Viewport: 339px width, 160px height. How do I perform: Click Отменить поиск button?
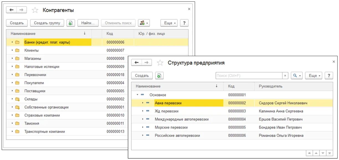coord(118,23)
